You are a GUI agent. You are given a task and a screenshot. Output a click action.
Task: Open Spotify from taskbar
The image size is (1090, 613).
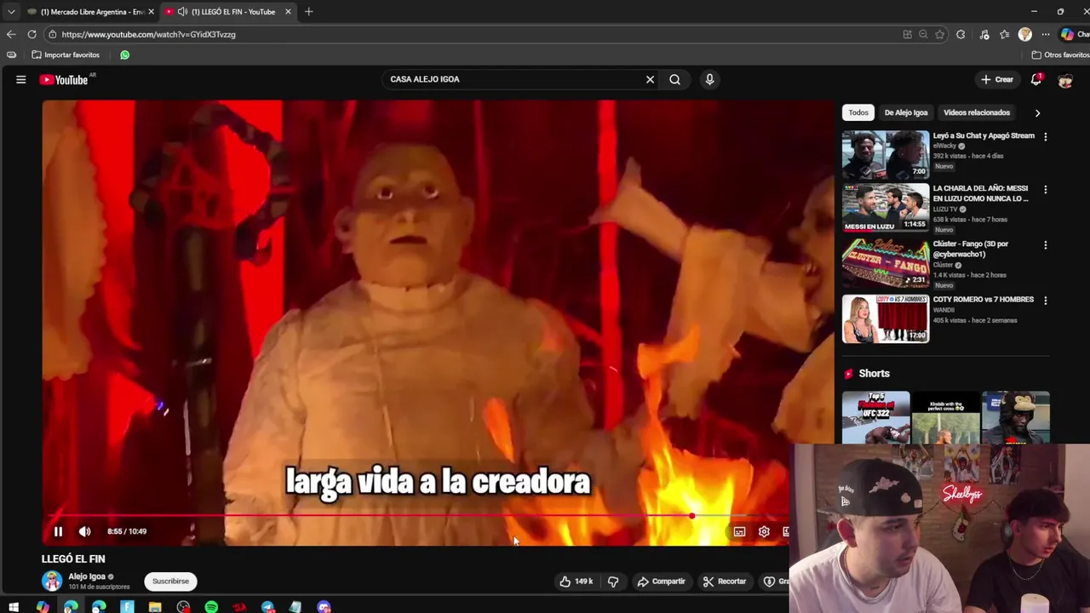(211, 607)
